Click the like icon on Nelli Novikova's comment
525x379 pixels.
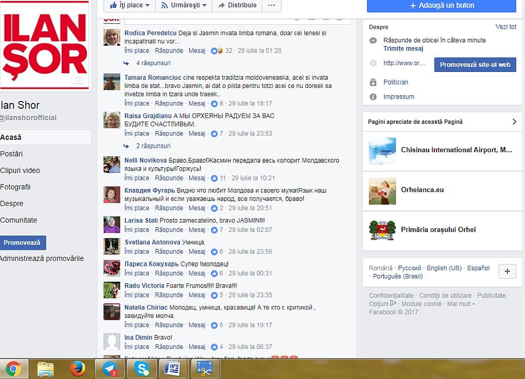[214, 178]
